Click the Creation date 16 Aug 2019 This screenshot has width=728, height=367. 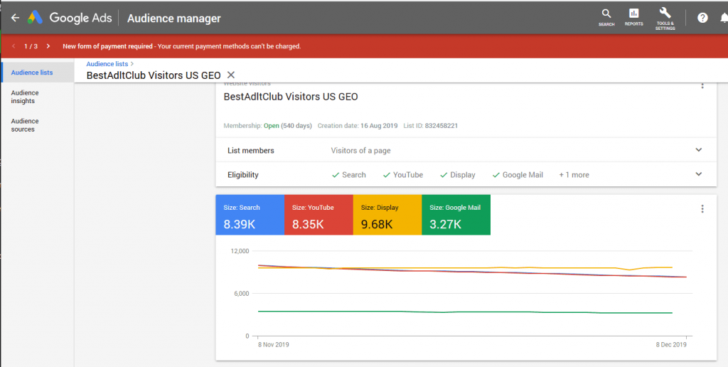[358, 125]
